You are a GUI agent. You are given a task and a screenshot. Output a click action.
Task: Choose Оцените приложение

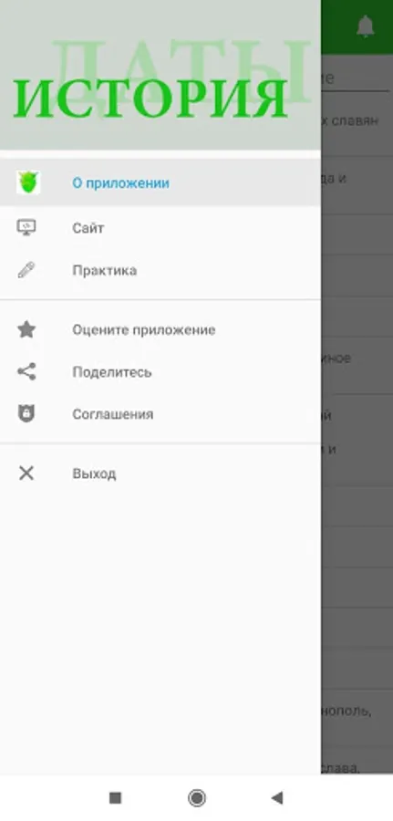(160, 330)
